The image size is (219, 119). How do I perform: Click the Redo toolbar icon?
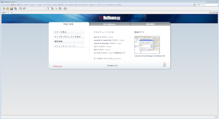coord(24,9)
